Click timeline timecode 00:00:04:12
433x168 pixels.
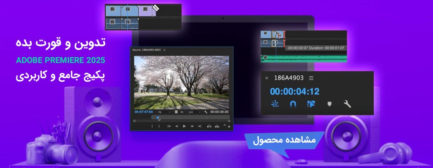295,91
